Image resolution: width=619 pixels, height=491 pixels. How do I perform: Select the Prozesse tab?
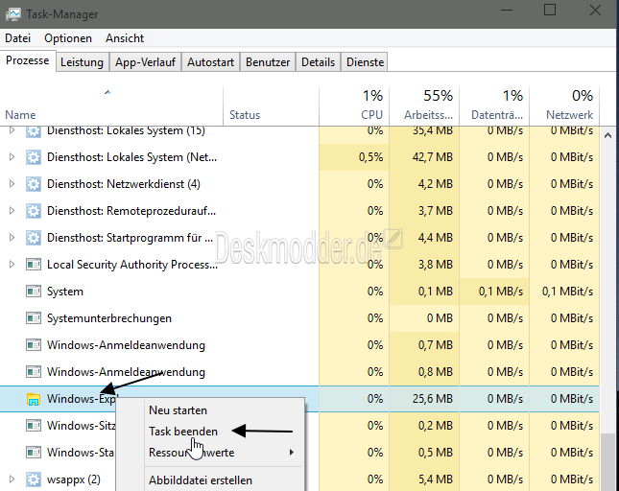tap(28, 60)
